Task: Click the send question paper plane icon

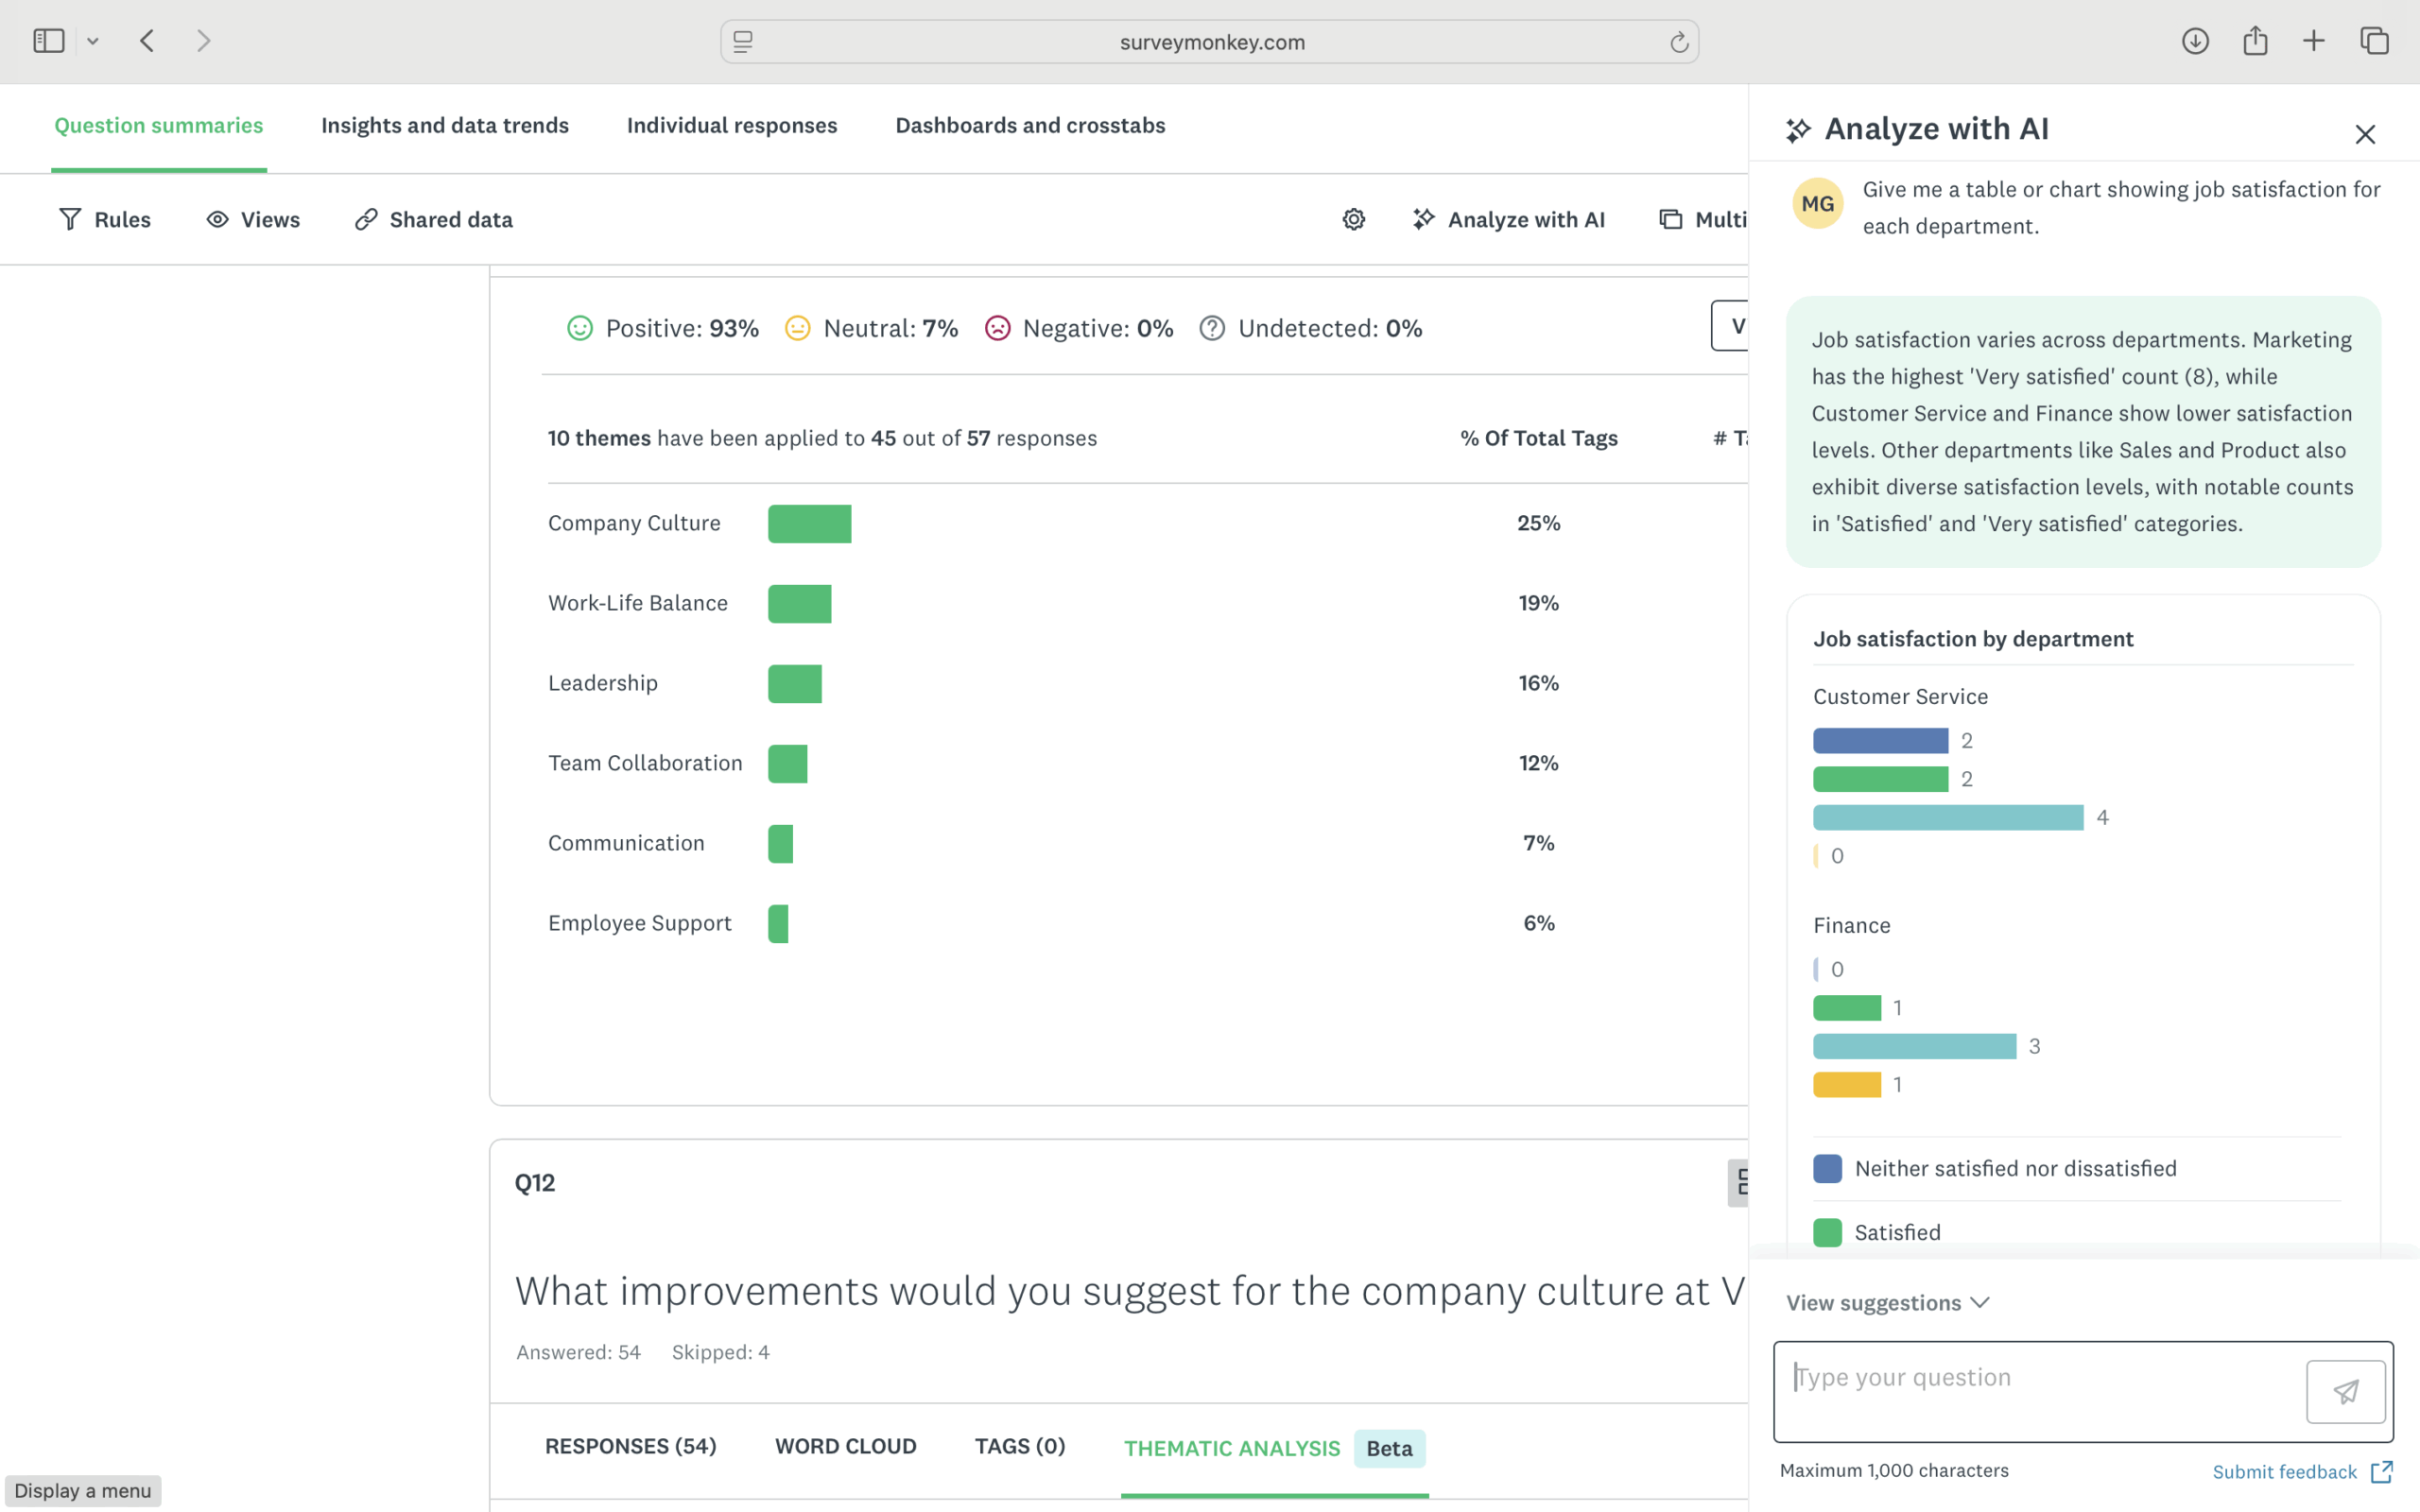Action: (x=2345, y=1391)
